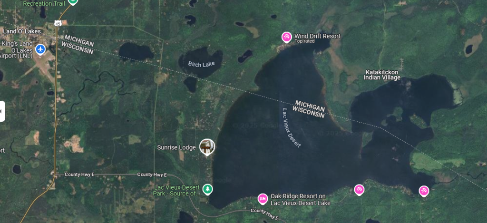The height and width of the screenshot is (223, 487).
Task: Click the County Hwy E label nearest US 45
Action: 79,175
